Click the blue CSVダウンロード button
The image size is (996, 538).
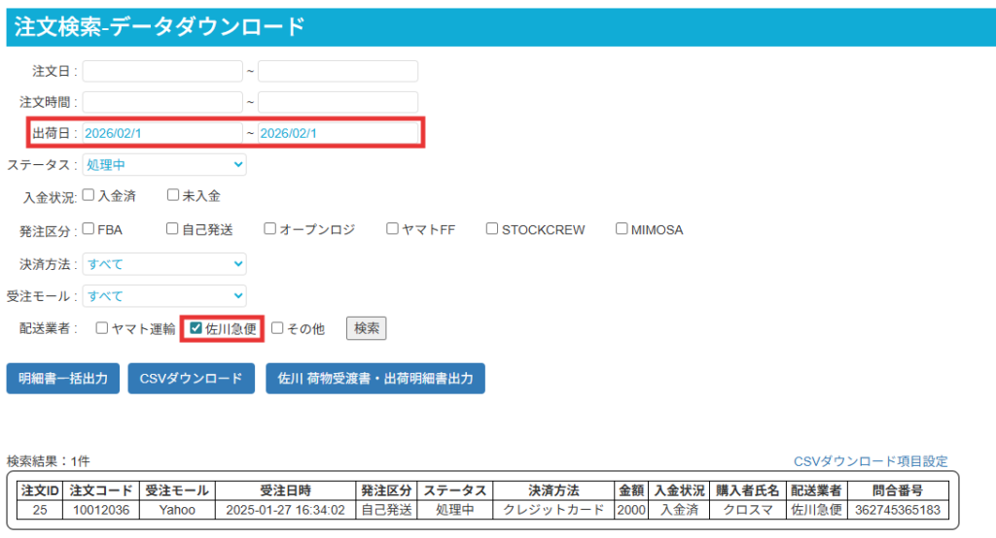tap(191, 378)
